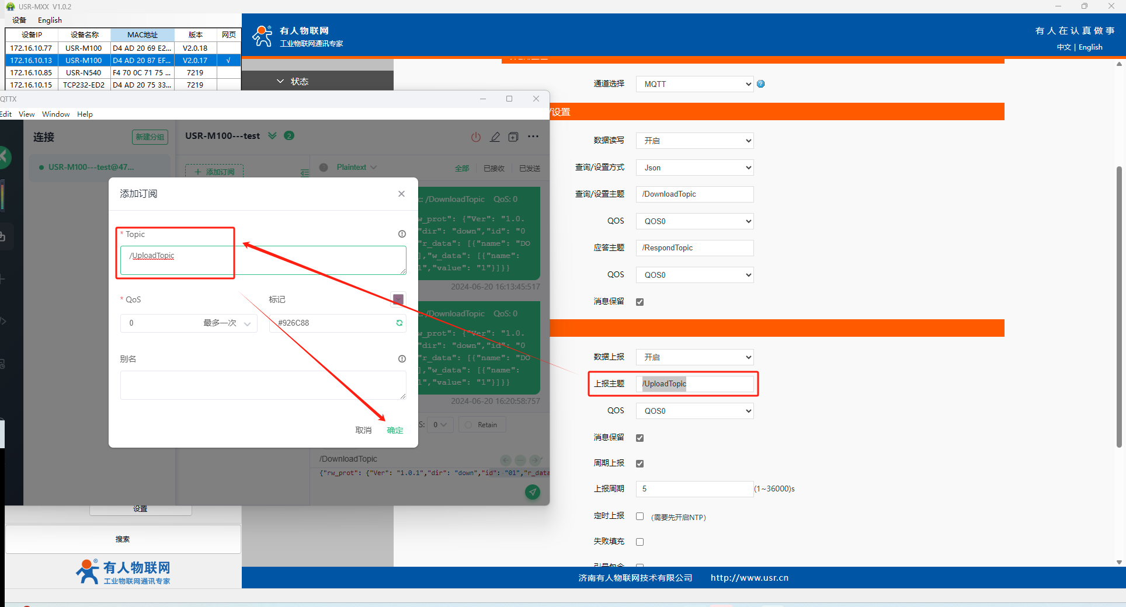
Task: Toggle the 周期上报 checkbox
Action: 640,463
